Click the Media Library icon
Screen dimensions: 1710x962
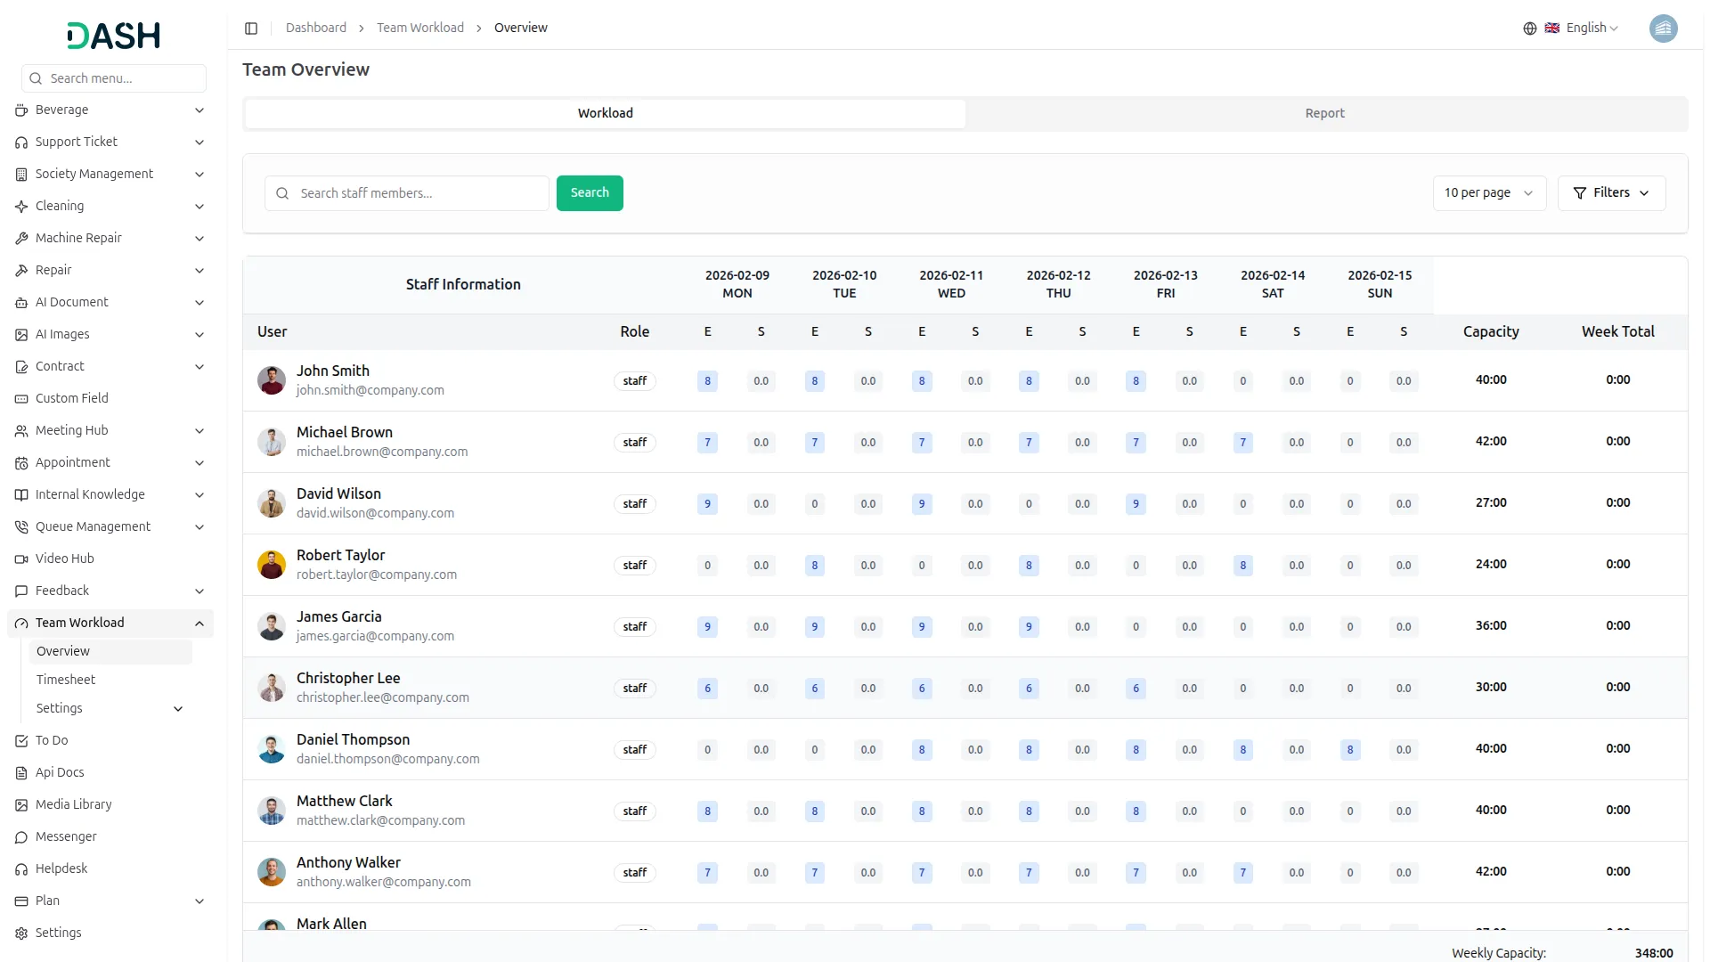click(21, 805)
